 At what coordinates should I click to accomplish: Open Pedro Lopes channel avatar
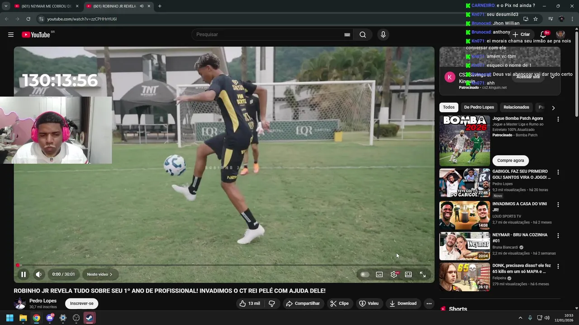(19, 303)
